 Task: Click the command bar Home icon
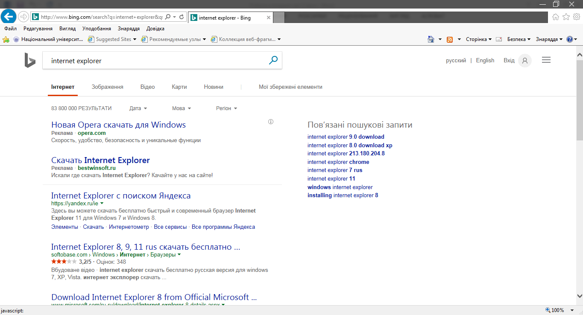pyautogui.click(x=431, y=39)
